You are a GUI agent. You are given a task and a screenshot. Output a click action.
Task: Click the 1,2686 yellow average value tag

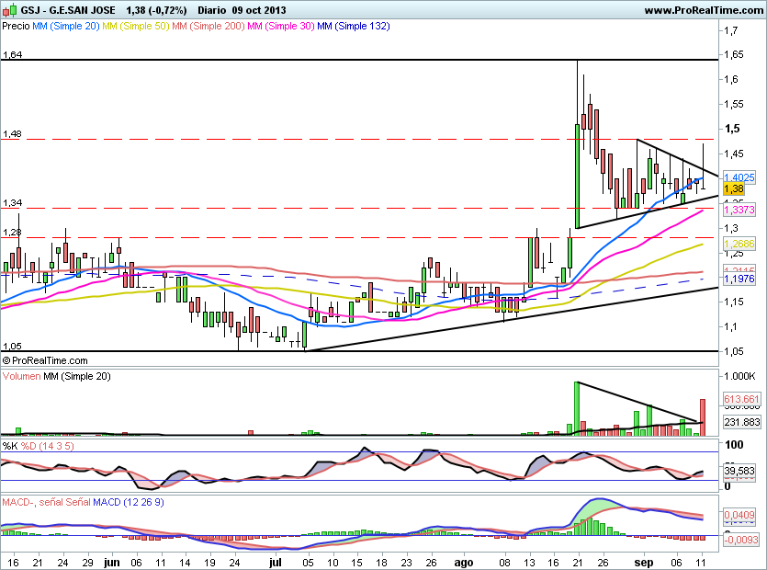point(739,244)
